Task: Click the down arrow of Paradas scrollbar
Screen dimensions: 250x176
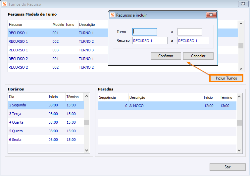Action: [x=239, y=150]
